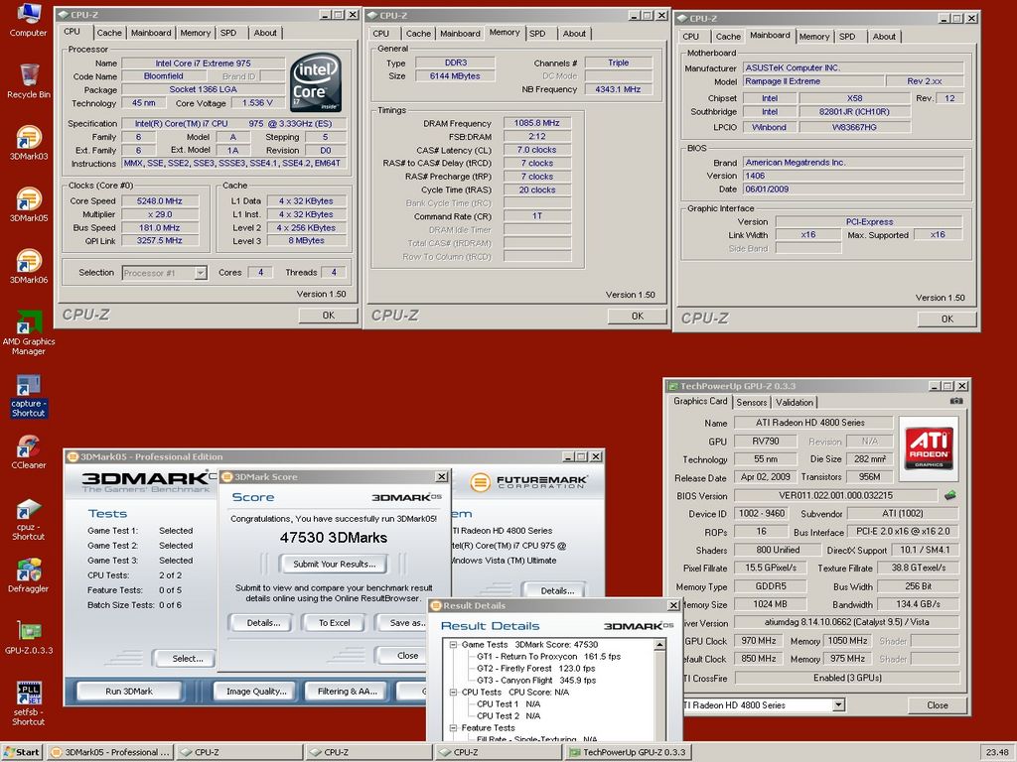Open the Computer desktop icon
The image size is (1017, 762).
pyautogui.click(x=28, y=20)
